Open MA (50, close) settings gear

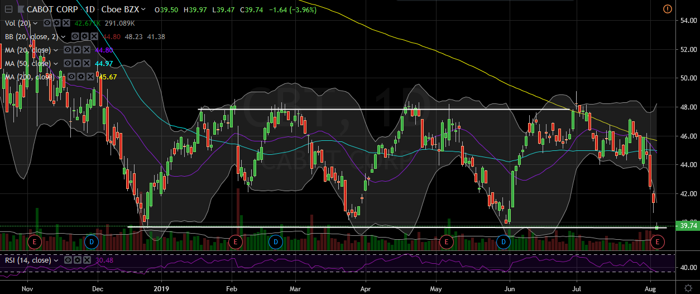[77, 63]
